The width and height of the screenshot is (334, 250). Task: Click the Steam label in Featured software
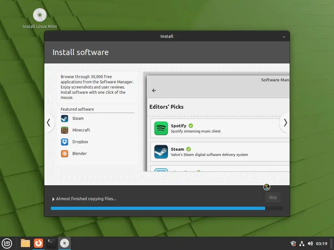tap(78, 118)
